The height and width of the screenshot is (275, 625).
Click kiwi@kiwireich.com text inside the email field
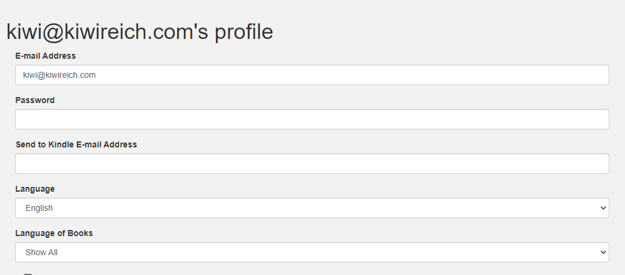point(59,75)
